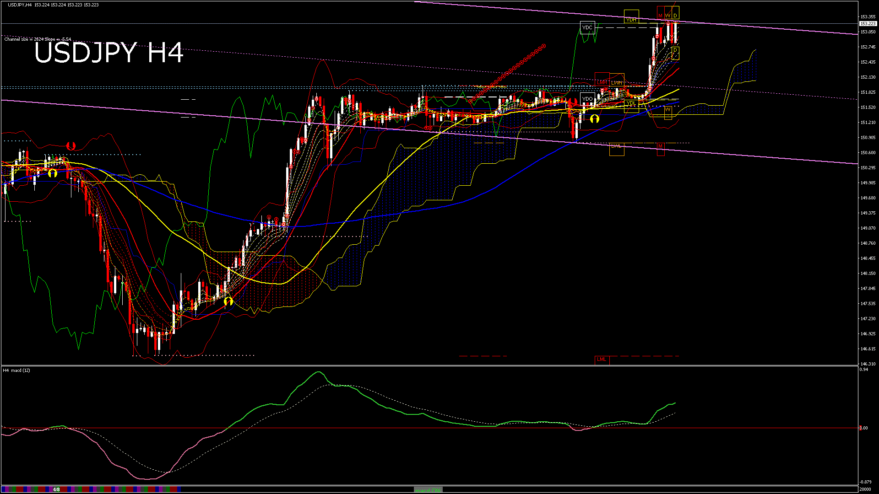
Task: Select the YDC label box
Action: click(x=587, y=27)
